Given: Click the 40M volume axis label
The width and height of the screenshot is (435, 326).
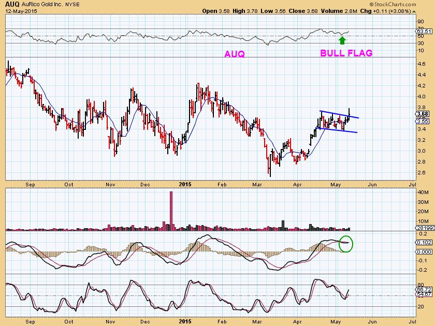Looking at the screenshot, I should [424, 192].
